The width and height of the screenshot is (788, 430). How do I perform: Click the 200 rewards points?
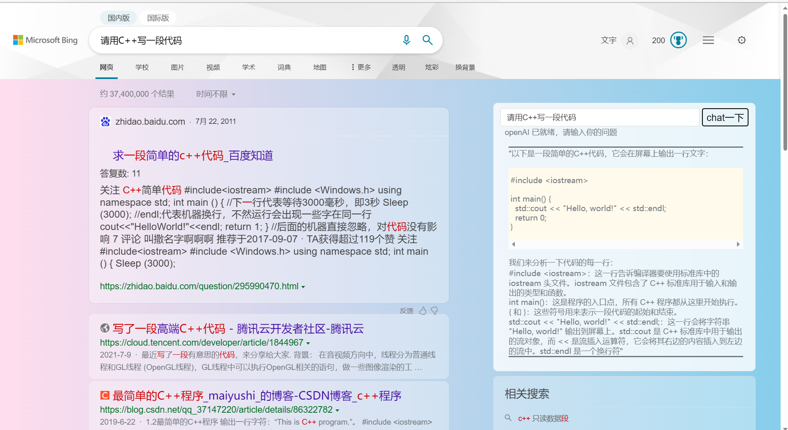click(x=658, y=40)
